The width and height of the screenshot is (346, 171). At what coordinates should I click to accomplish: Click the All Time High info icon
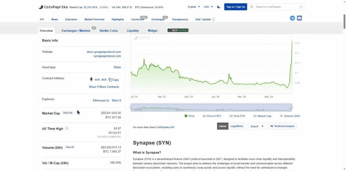click(x=67, y=128)
